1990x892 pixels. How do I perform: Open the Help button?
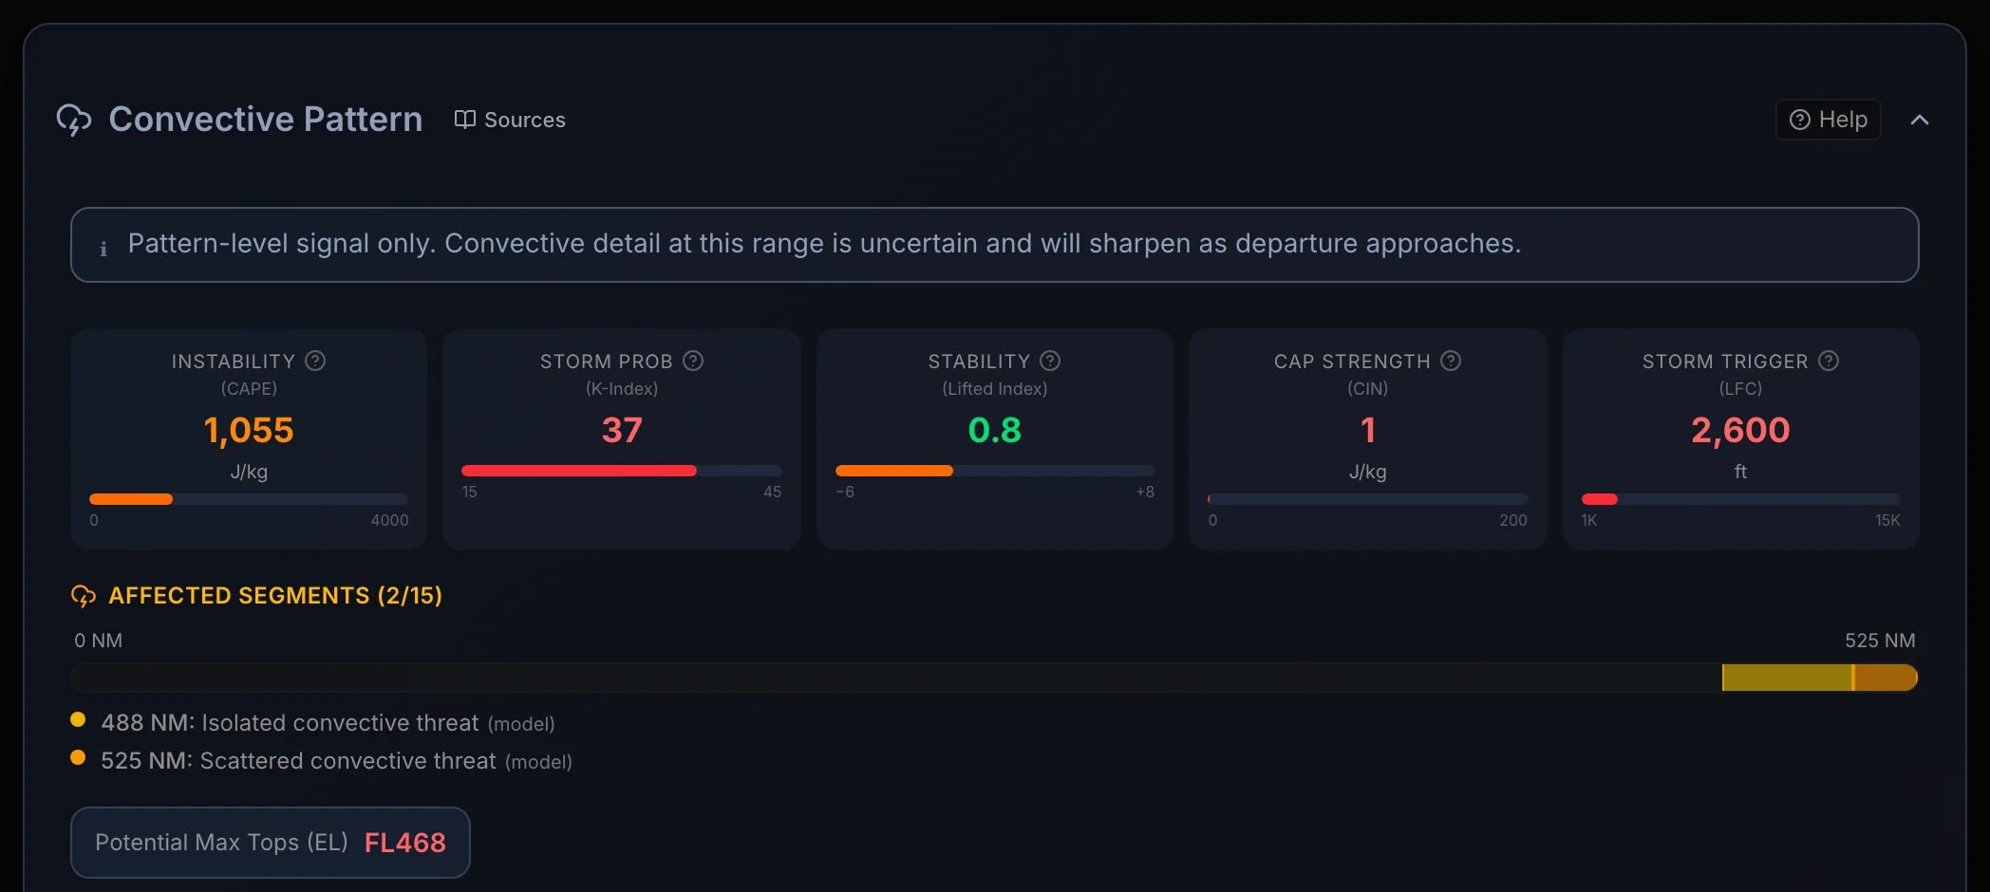click(x=1828, y=120)
